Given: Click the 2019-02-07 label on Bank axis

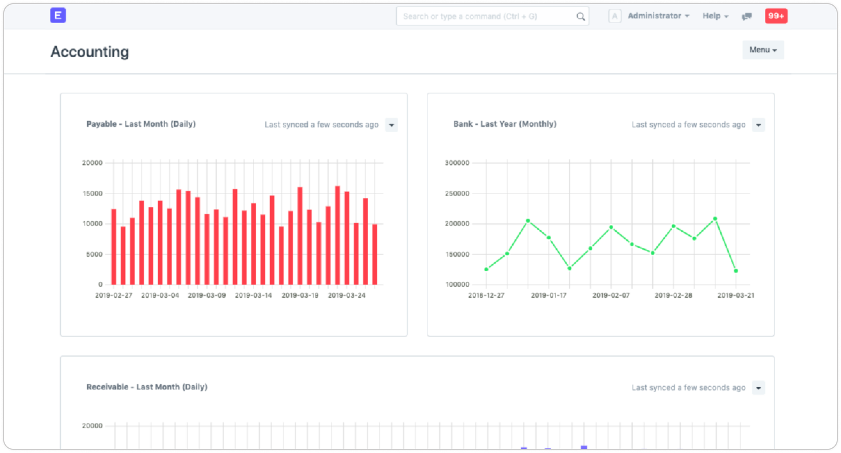Looking at the screenshot, I should coord(611,295).
